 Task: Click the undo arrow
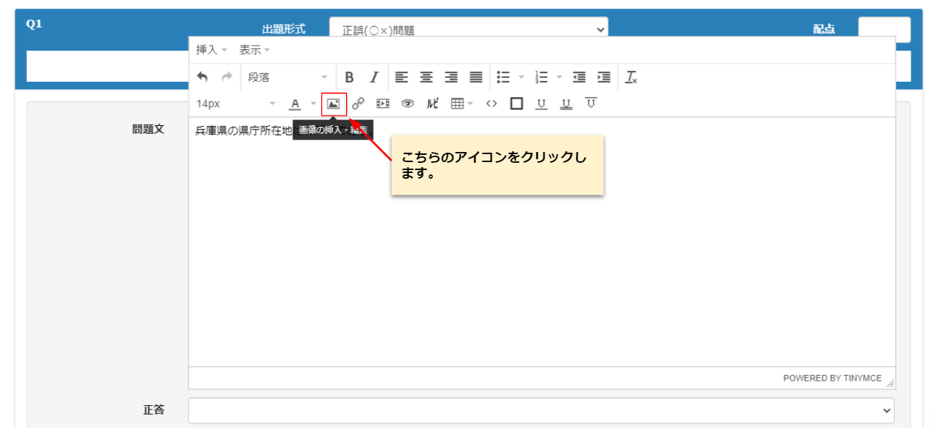click(203, 77)
